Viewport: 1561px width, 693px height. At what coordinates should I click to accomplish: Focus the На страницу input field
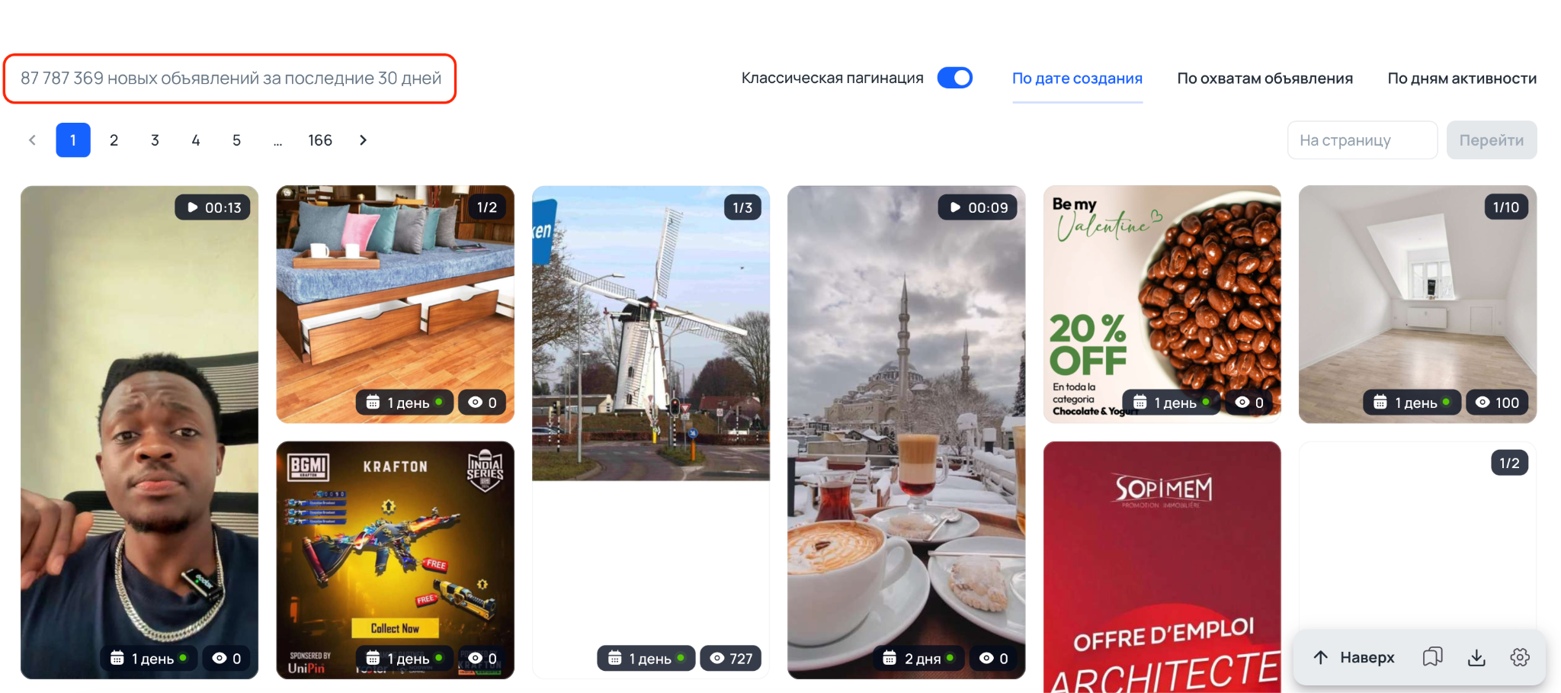pos(1362,140)
